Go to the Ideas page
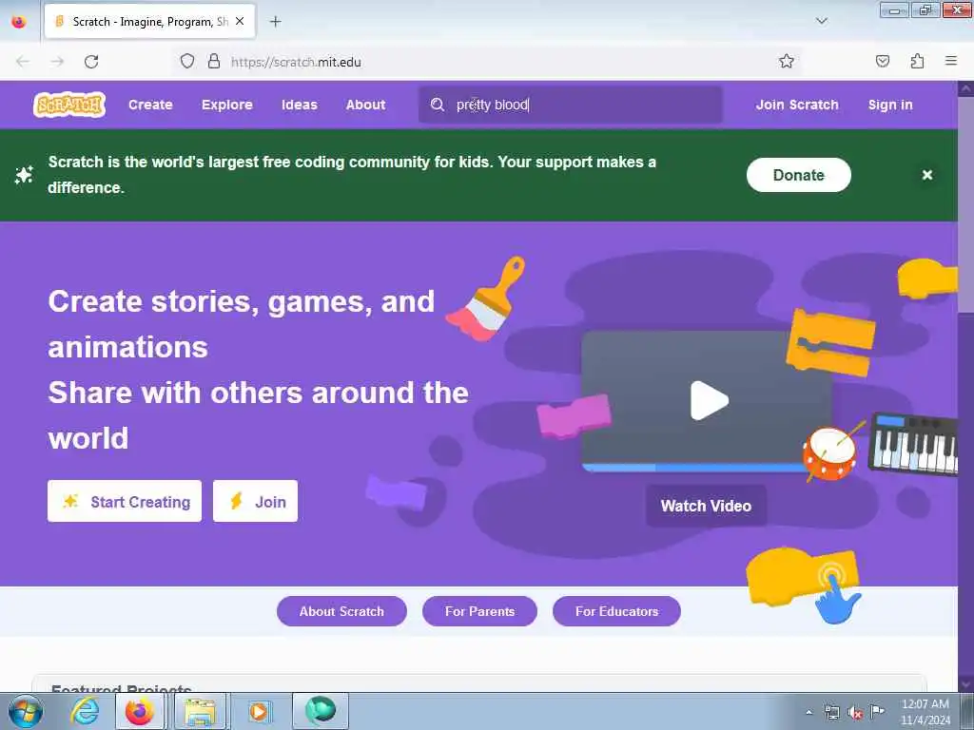The width and height of the screenshot is (974, 730). pyautogui.click(x=300, y=105)
